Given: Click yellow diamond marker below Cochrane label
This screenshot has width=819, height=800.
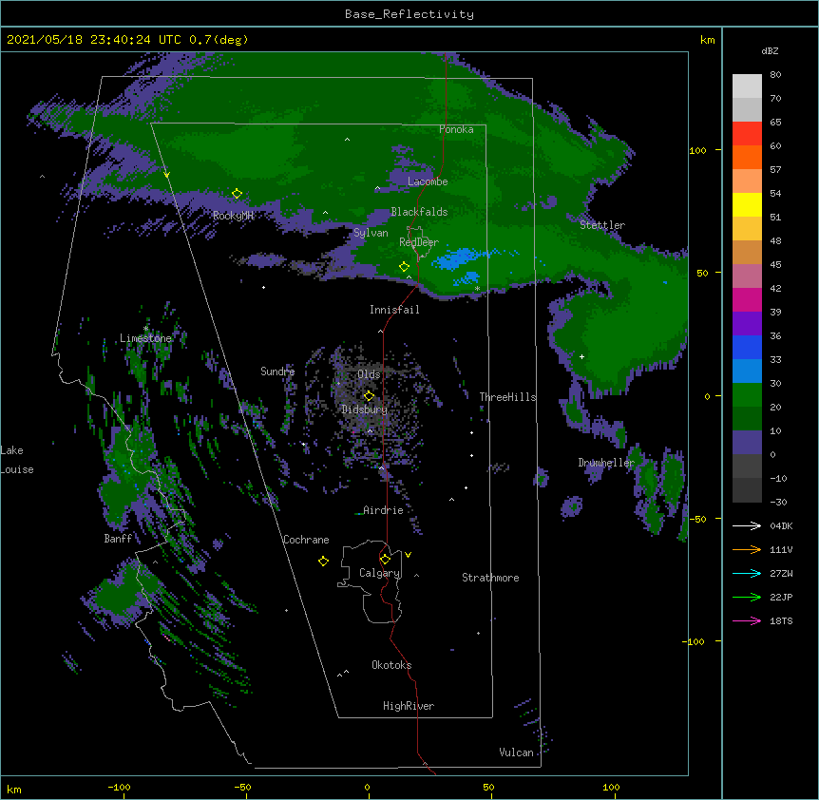Looking at the screenshot, I should 323,561.
